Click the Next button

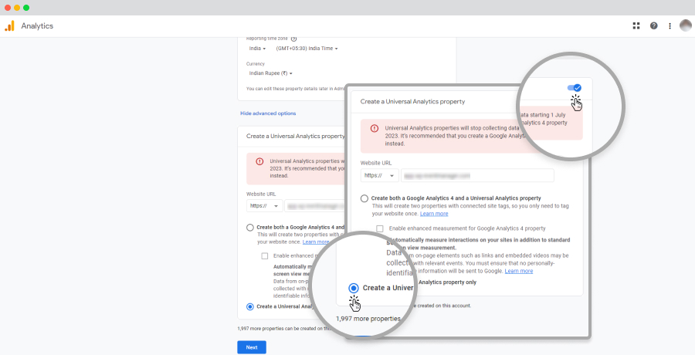click(252, 347)
